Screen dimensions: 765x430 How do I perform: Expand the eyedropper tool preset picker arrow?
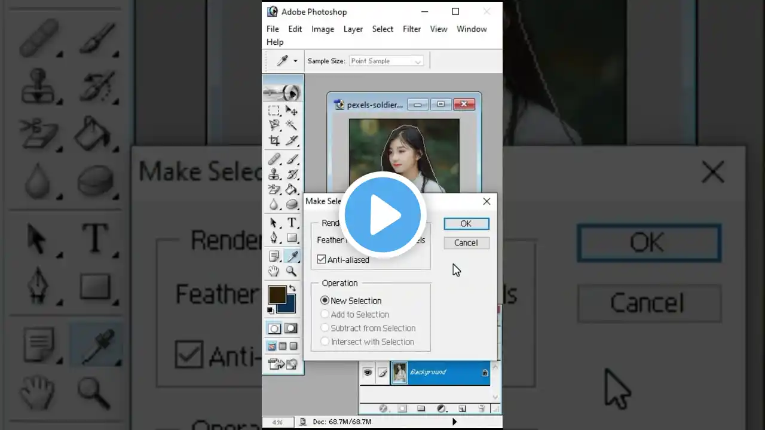pyautogui.click(x=295, y=61)
